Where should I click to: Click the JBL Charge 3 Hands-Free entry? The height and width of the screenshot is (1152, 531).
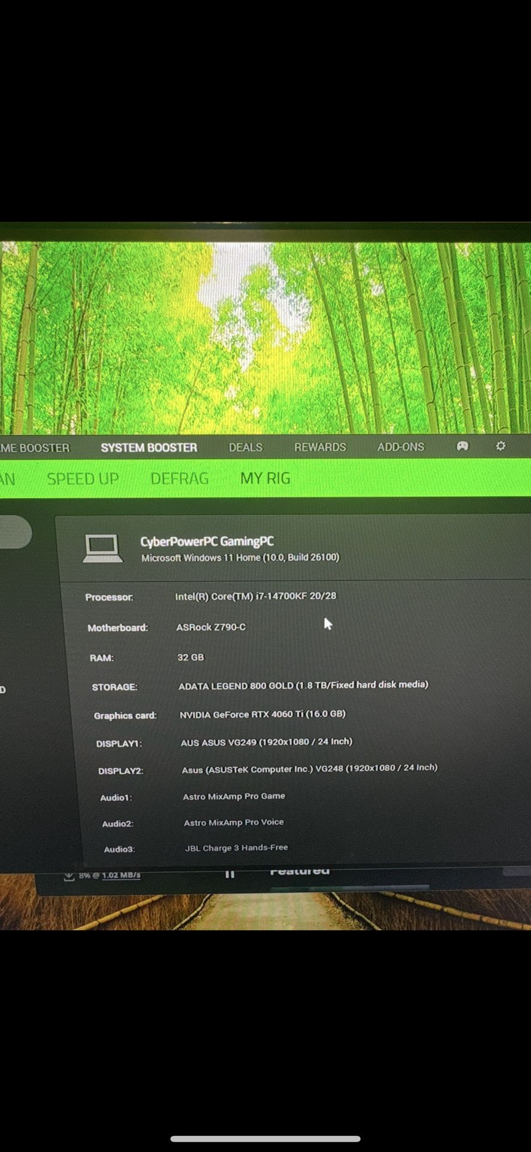coord(236,848)
